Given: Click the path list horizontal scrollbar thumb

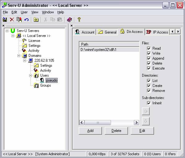Looking at the screenshot, I should (98, 123).
